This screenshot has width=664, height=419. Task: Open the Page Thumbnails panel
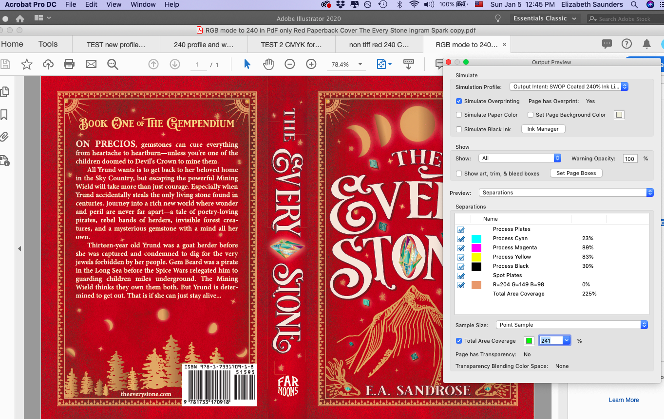[x=7, y=91]
